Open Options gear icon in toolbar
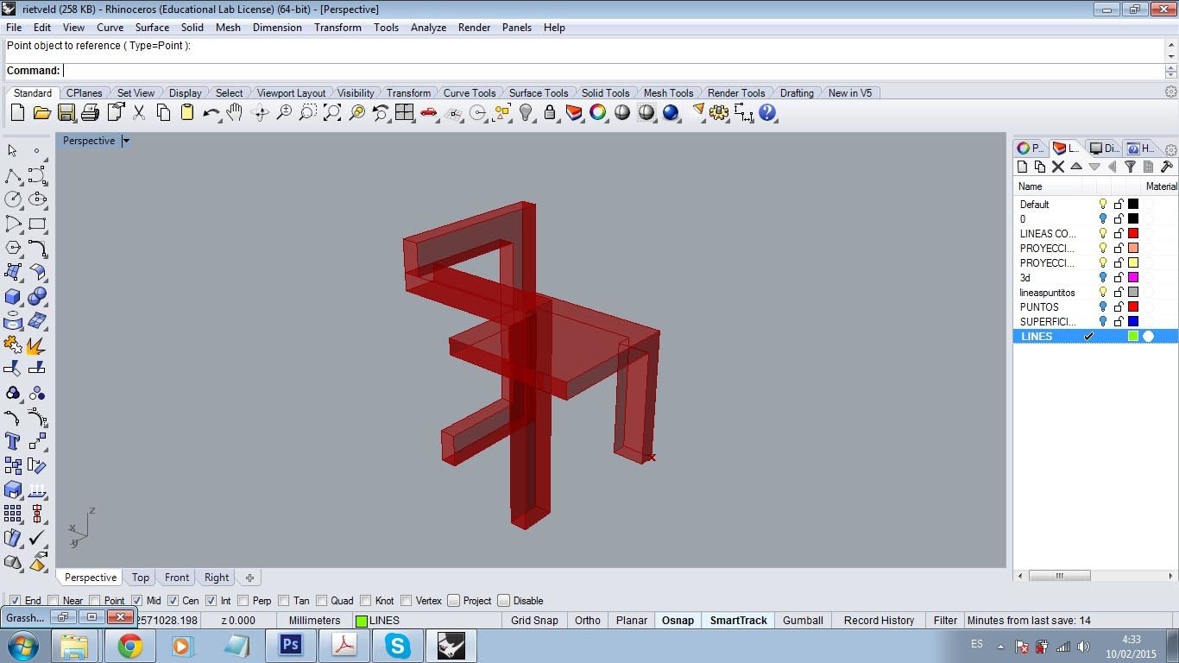Screen dimensions: 1179x663 pos(719,112)
